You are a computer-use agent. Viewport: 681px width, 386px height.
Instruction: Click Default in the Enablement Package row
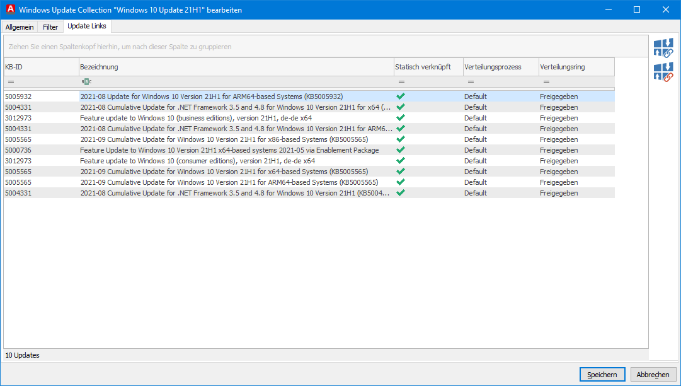pos(476,150)
